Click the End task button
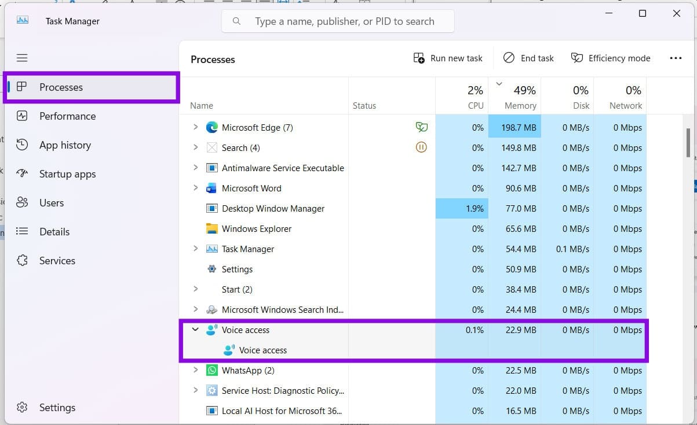Screen dimensions: 697x425 (528, 58)
